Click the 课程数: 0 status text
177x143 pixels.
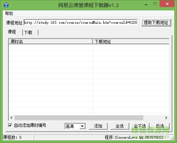(x=12, y=137)
